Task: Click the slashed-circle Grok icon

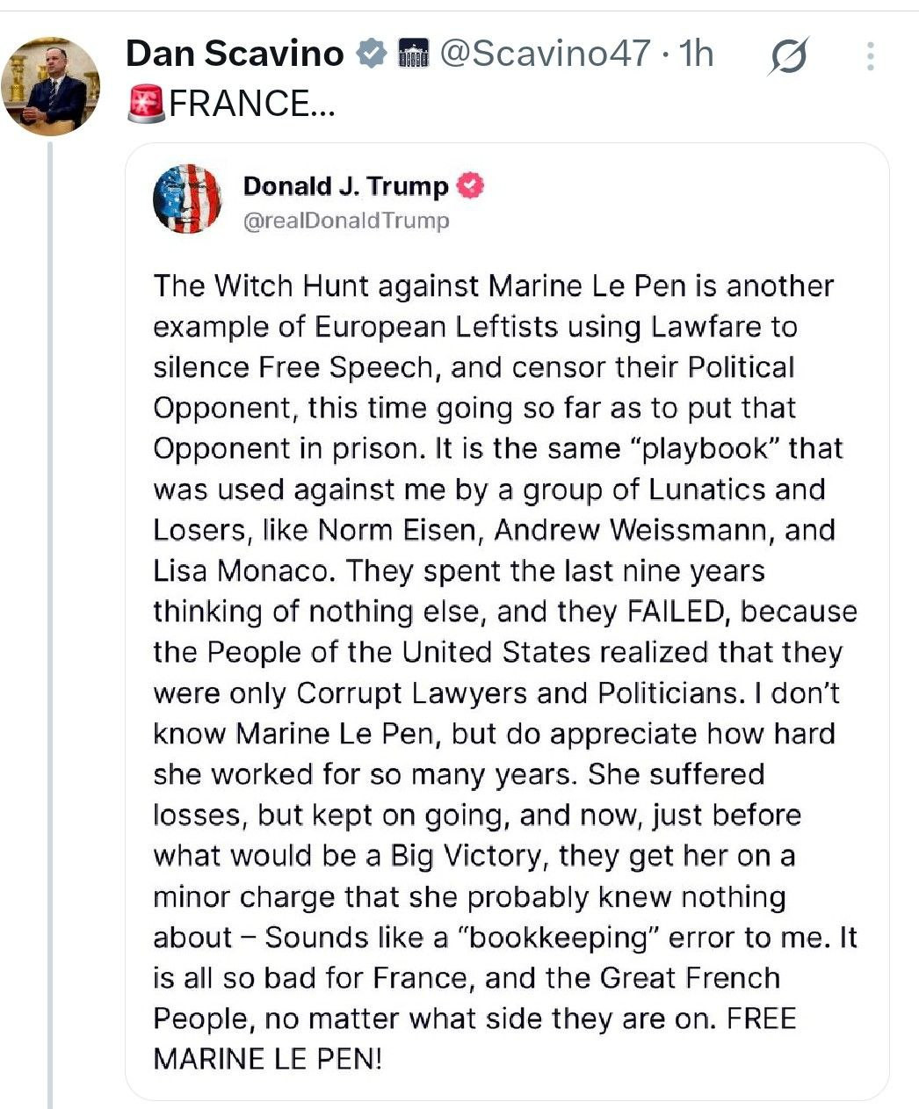Action: [x=787, y=58]
